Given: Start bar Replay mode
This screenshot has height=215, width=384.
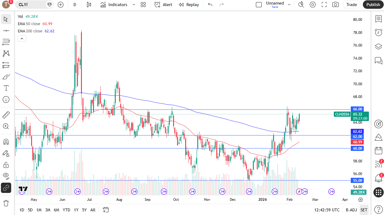Looking at the screenshot, I should click(189, 5).
